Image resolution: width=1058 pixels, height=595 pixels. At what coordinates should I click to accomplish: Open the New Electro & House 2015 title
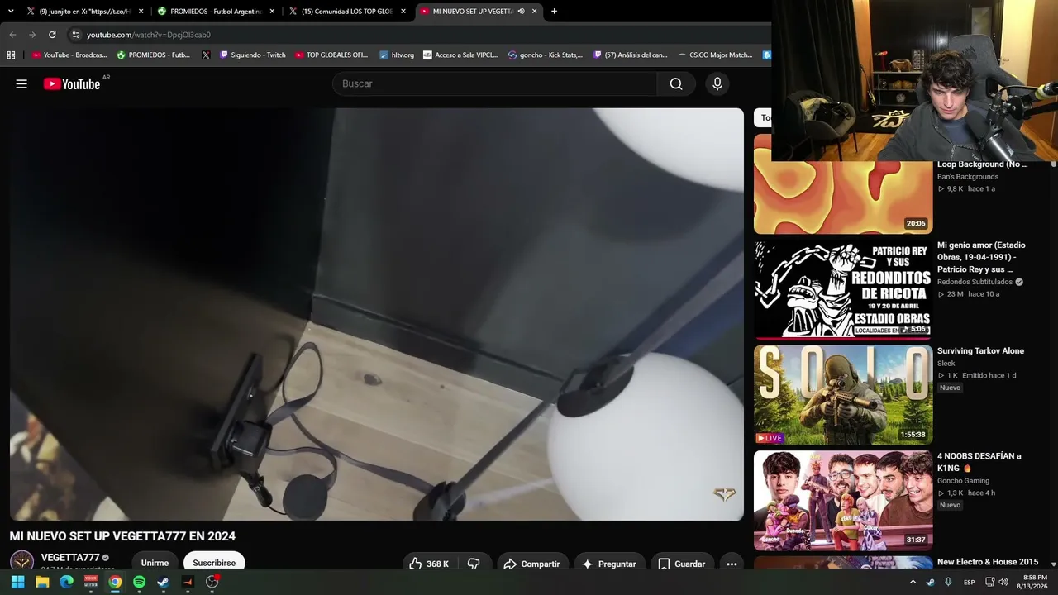pos(988,562)
